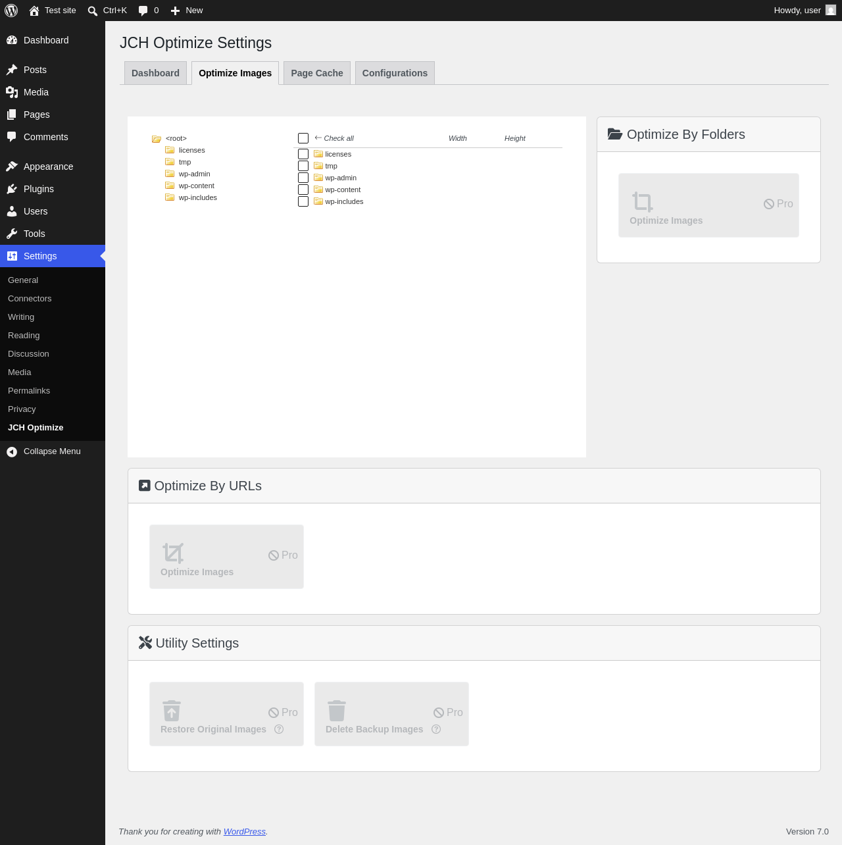
Task: Click the Media icon in sidebar
Action: [12, 92]
